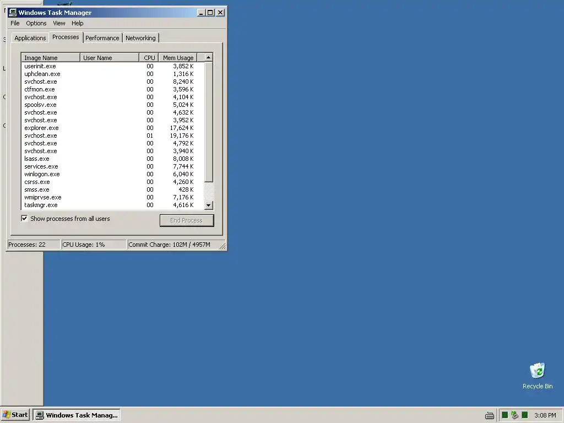This screenshot has width=564, height=423.
Task: Select the smss.exe process row
Action: [112, 190]
